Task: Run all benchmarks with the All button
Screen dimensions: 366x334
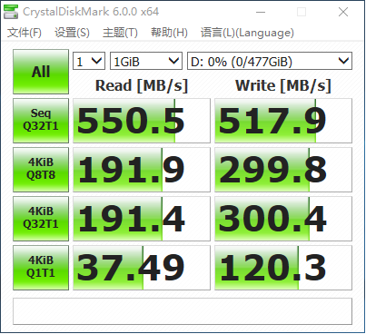Action: click(41, 72)
